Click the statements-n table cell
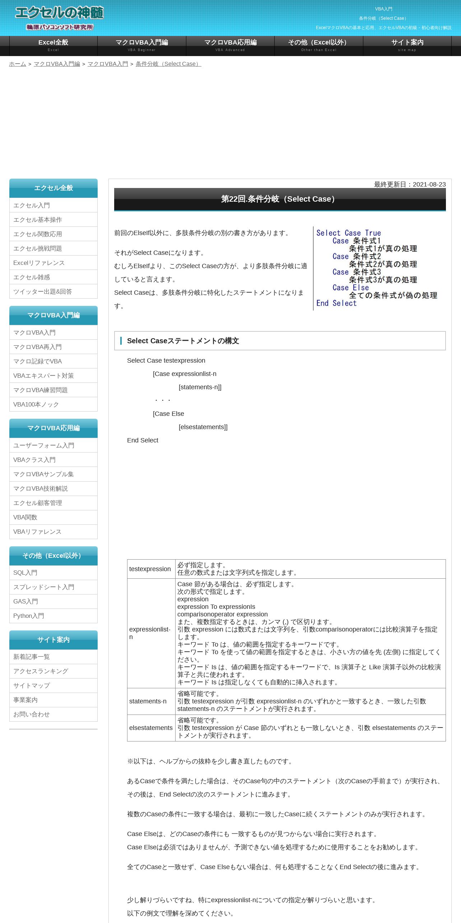Image resolution: width=461 pixels, height=923 pixels. point(151,701)
